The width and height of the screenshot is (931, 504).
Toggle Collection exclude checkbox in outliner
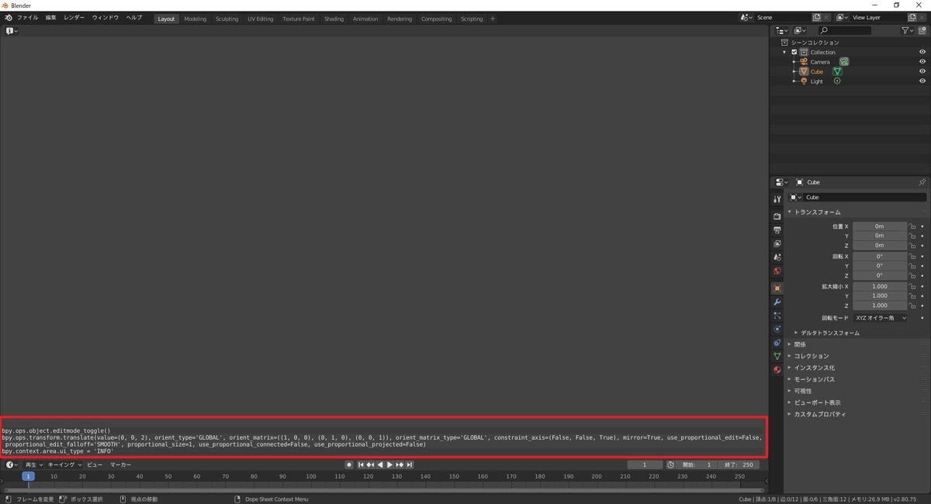(794, 53)
